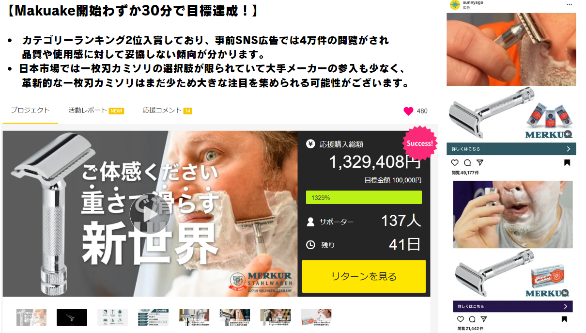Switch to the プロジェクト tab
The width and height of the screenshot is (586, 333).
click(30, 111)
